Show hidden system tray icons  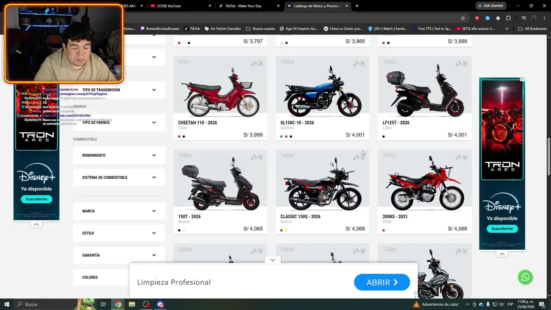tap(467, 304)
